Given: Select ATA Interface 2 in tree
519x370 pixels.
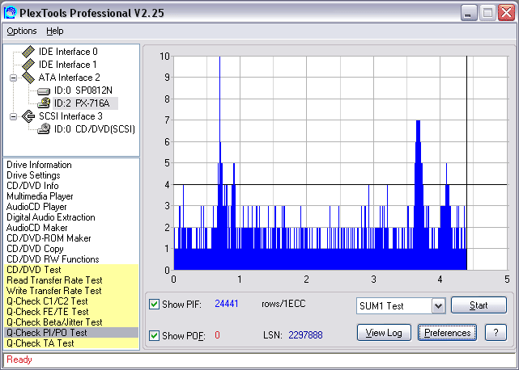Looking at the screenshot, I should point(69,78).
